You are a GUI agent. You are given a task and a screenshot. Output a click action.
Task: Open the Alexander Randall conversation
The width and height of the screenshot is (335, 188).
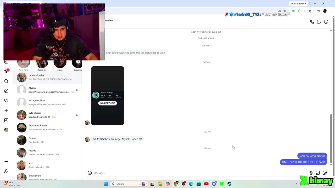(x=48, y=127)
